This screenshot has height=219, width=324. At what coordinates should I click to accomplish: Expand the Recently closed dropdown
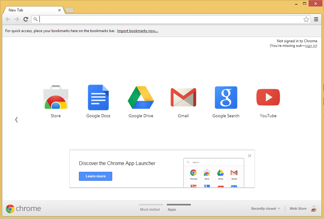pyautogui.click(x=266, y=209)
